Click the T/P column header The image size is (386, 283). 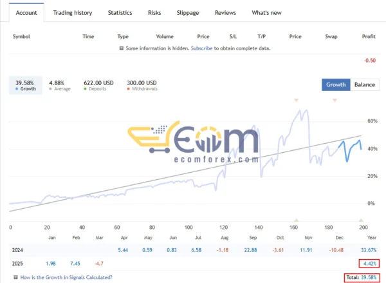pos(261,37)
